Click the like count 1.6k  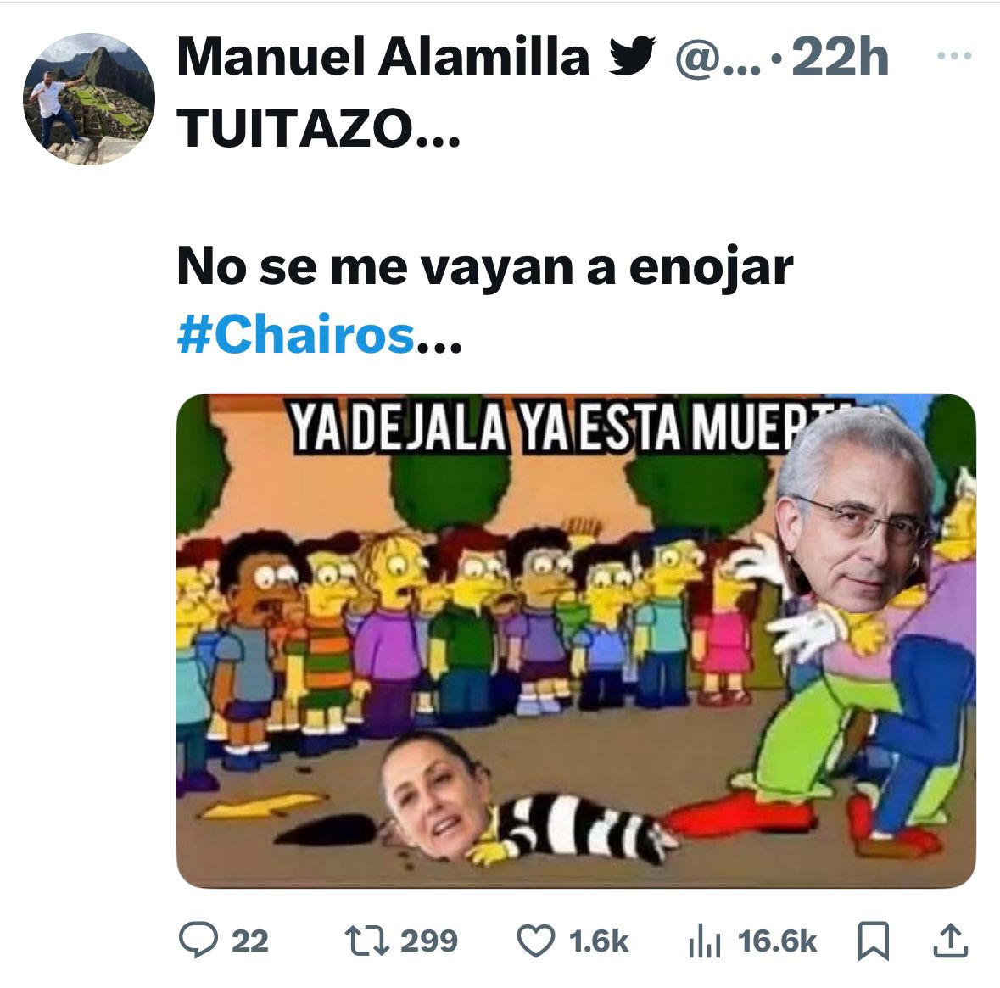coord(598,941)
